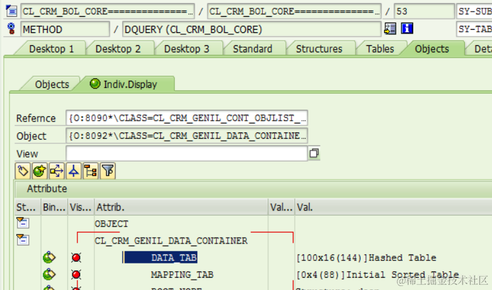Viewport: 492px width, 290px height.
Task: Click the St... column header
Action: click(28, 207)
